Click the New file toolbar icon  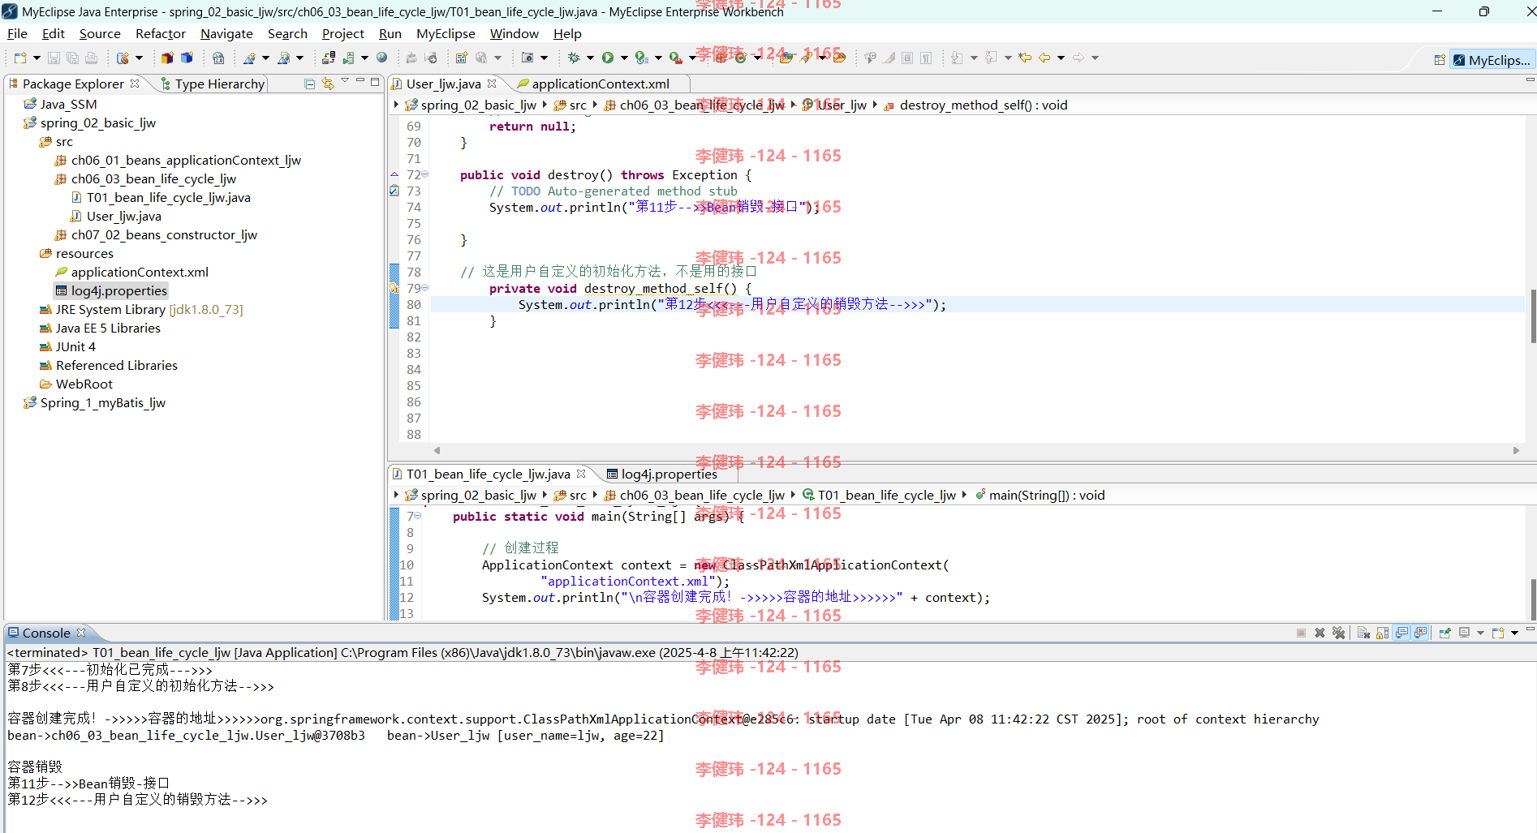tap(20, 58)
